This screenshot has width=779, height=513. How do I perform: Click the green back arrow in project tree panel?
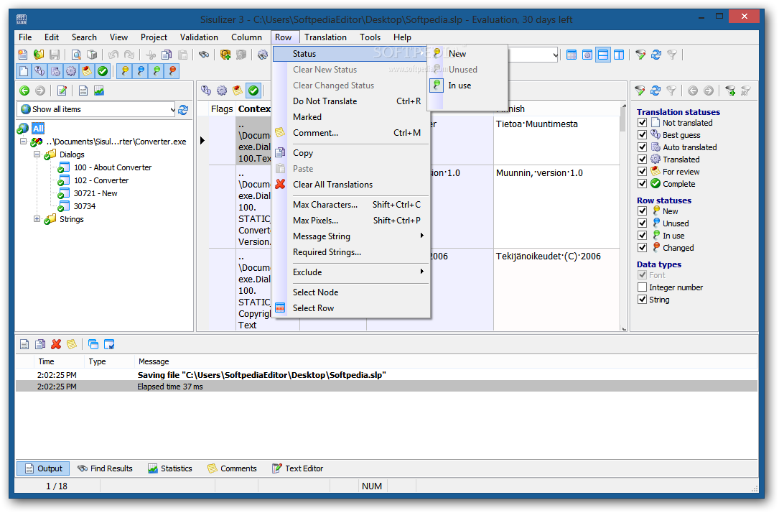click(24, 91)
